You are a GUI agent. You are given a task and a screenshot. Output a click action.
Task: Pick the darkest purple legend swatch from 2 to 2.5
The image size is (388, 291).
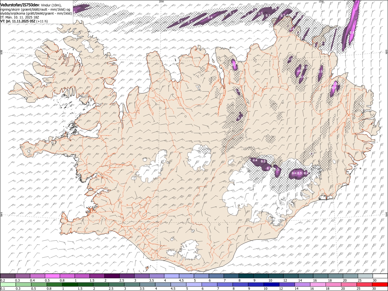tap(112, 276)
